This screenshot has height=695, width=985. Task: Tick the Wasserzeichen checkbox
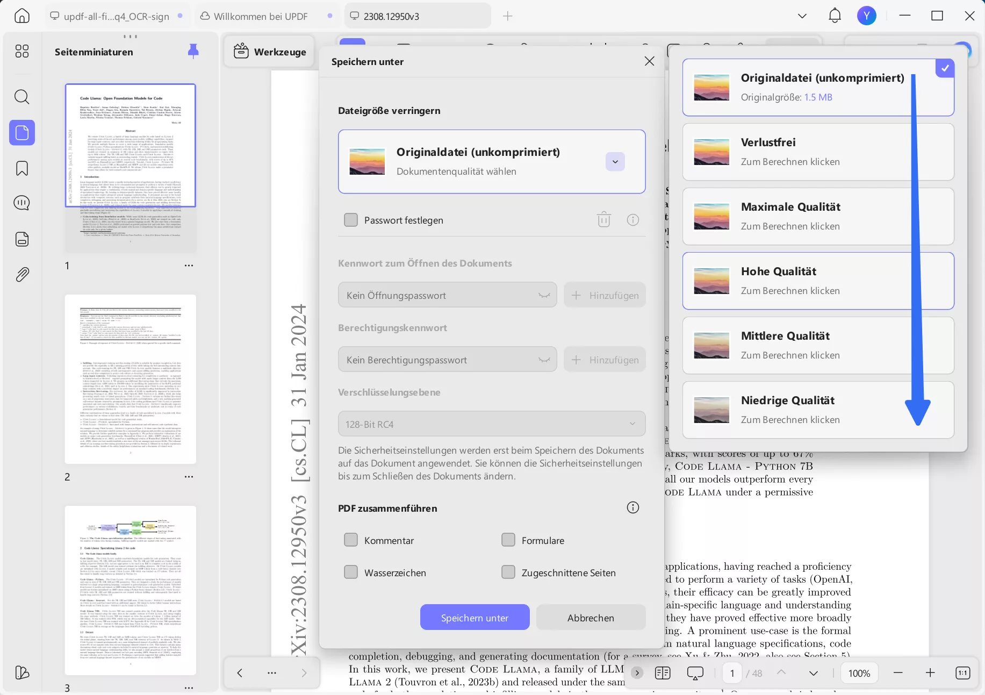(351, 572)
